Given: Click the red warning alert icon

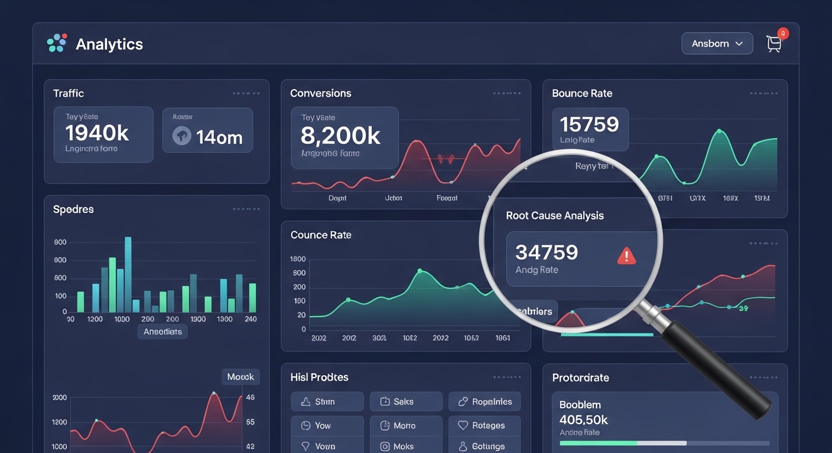Looking at the screenshot, I should [x=626, y=255].
